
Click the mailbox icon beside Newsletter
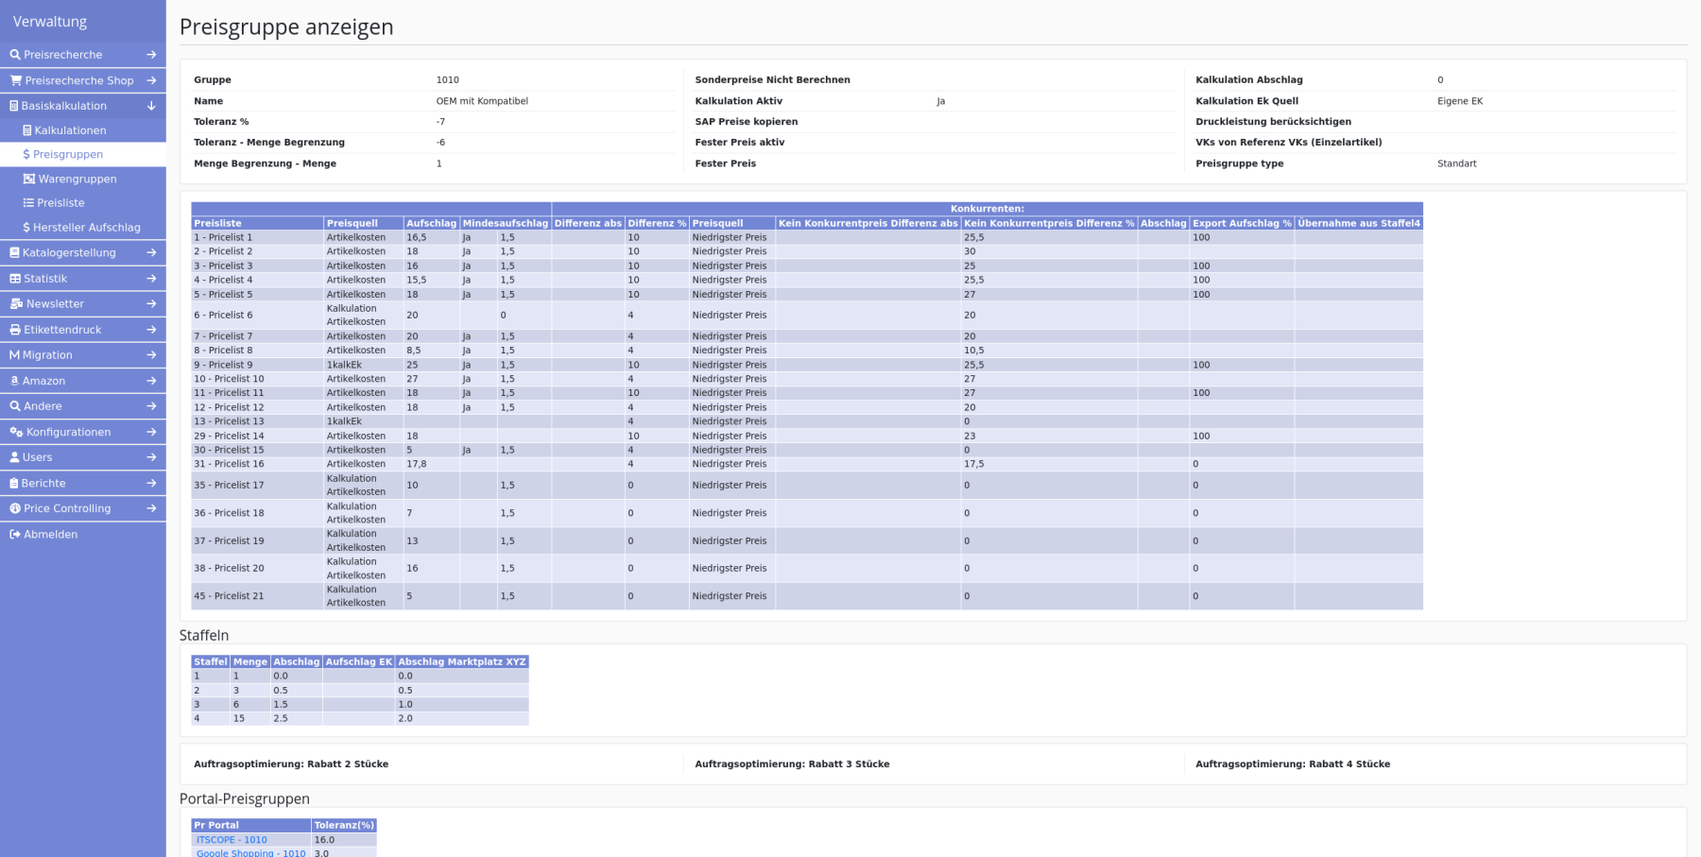click(x=16, y=303)
